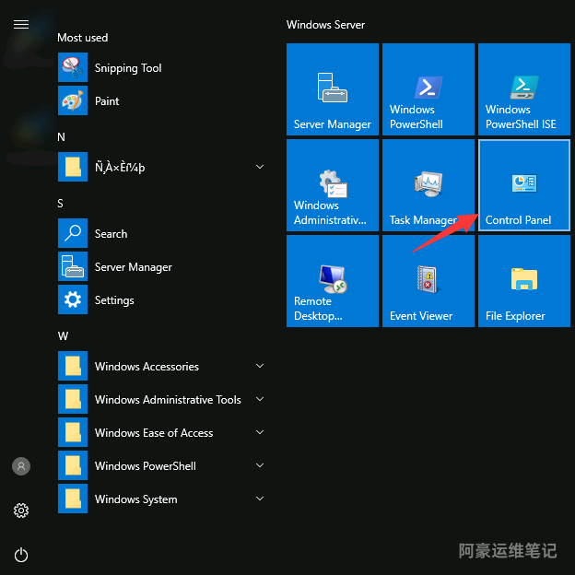This screenshot has height=575, width=575.
Task: Launch the Windows PowerShell ISE tile
Action: [x=524, y=89]
